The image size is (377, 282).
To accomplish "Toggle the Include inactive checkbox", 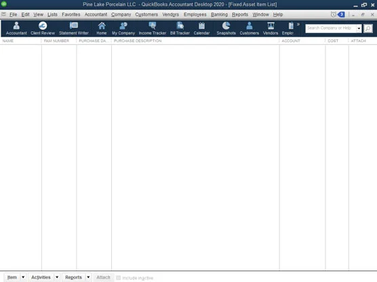I will point(118,278).
